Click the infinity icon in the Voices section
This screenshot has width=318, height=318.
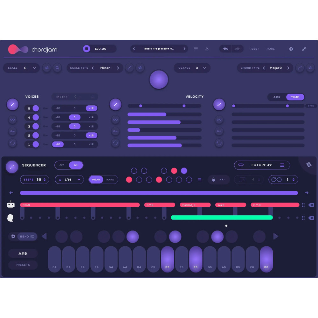[x=12, y=120]
